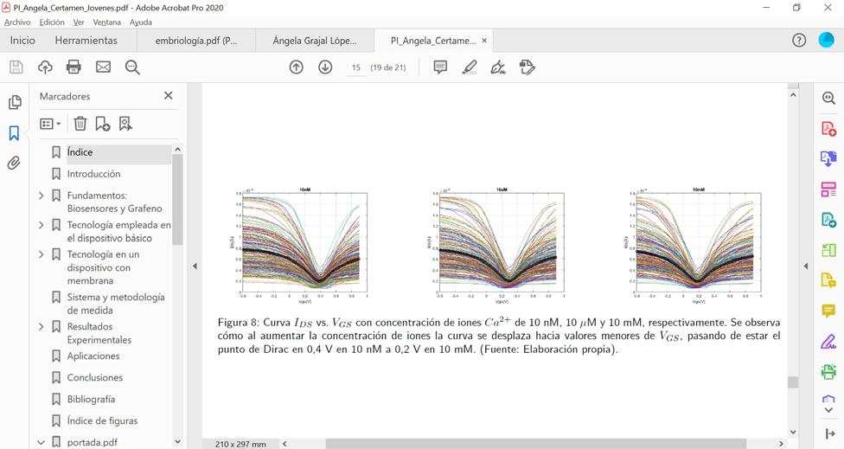Viewport: 844px width, 449px height.
Task: Click the stamp tool icon
Action: click(527, 67)
